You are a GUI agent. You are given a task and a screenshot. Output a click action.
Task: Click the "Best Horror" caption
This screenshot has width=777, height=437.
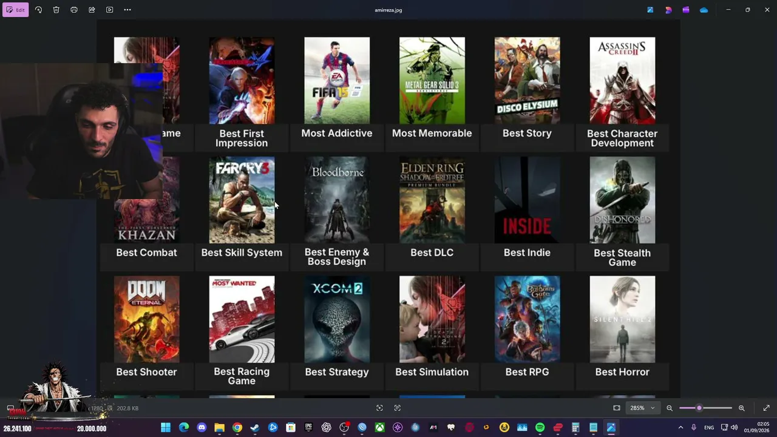coord(622,372)
